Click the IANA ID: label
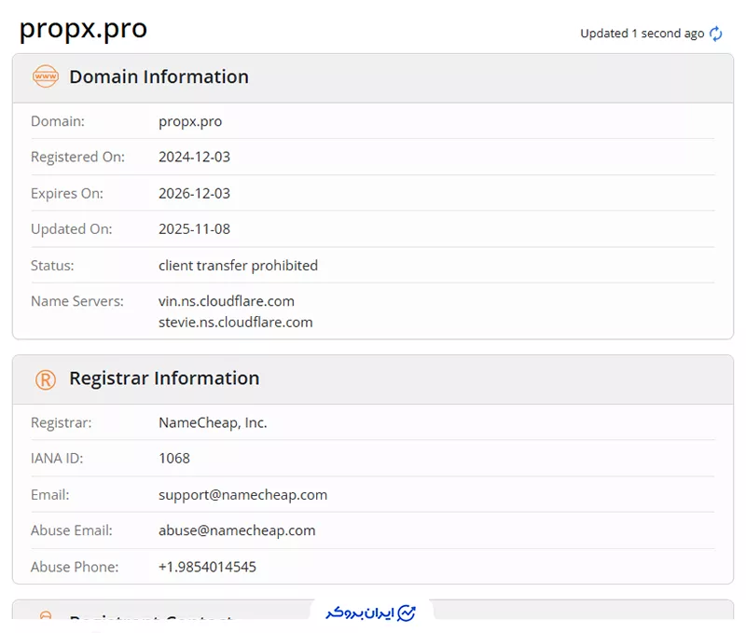 (57, 459)
